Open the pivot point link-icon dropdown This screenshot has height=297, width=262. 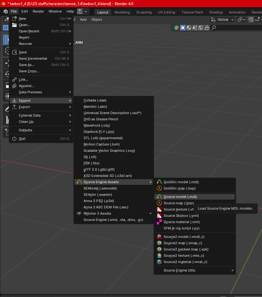click(241, 19)
